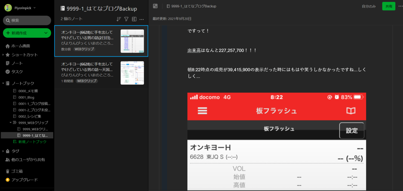Open the Piyorinpick account menu
The height and width of the screenshot is (191, 403).
(21, 8)
